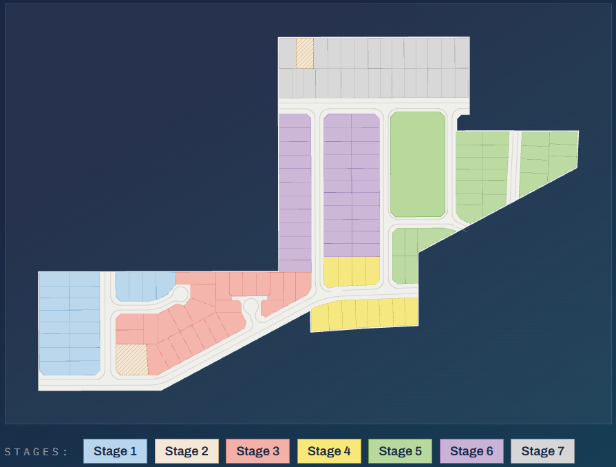Select the Stage 6 legend button
Screen dimensions: 616x467
click(x=471, y=451)
